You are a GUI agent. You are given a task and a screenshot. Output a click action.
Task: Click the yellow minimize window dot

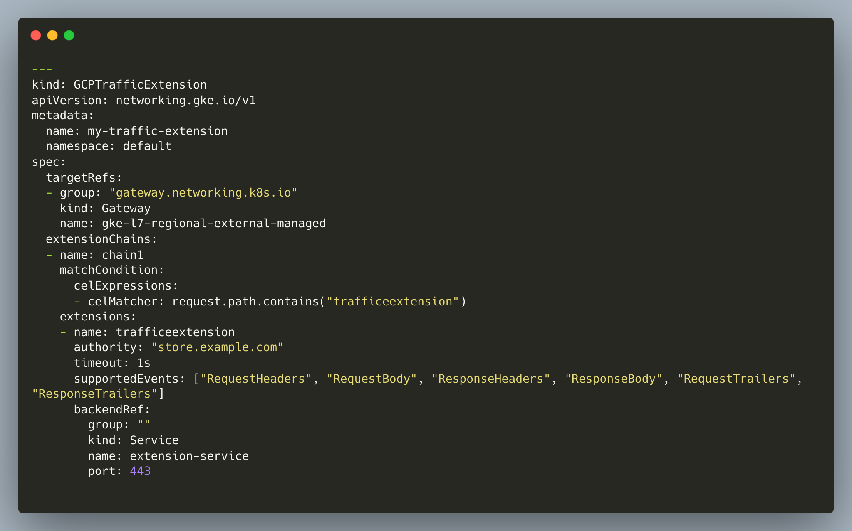point(52,35)
